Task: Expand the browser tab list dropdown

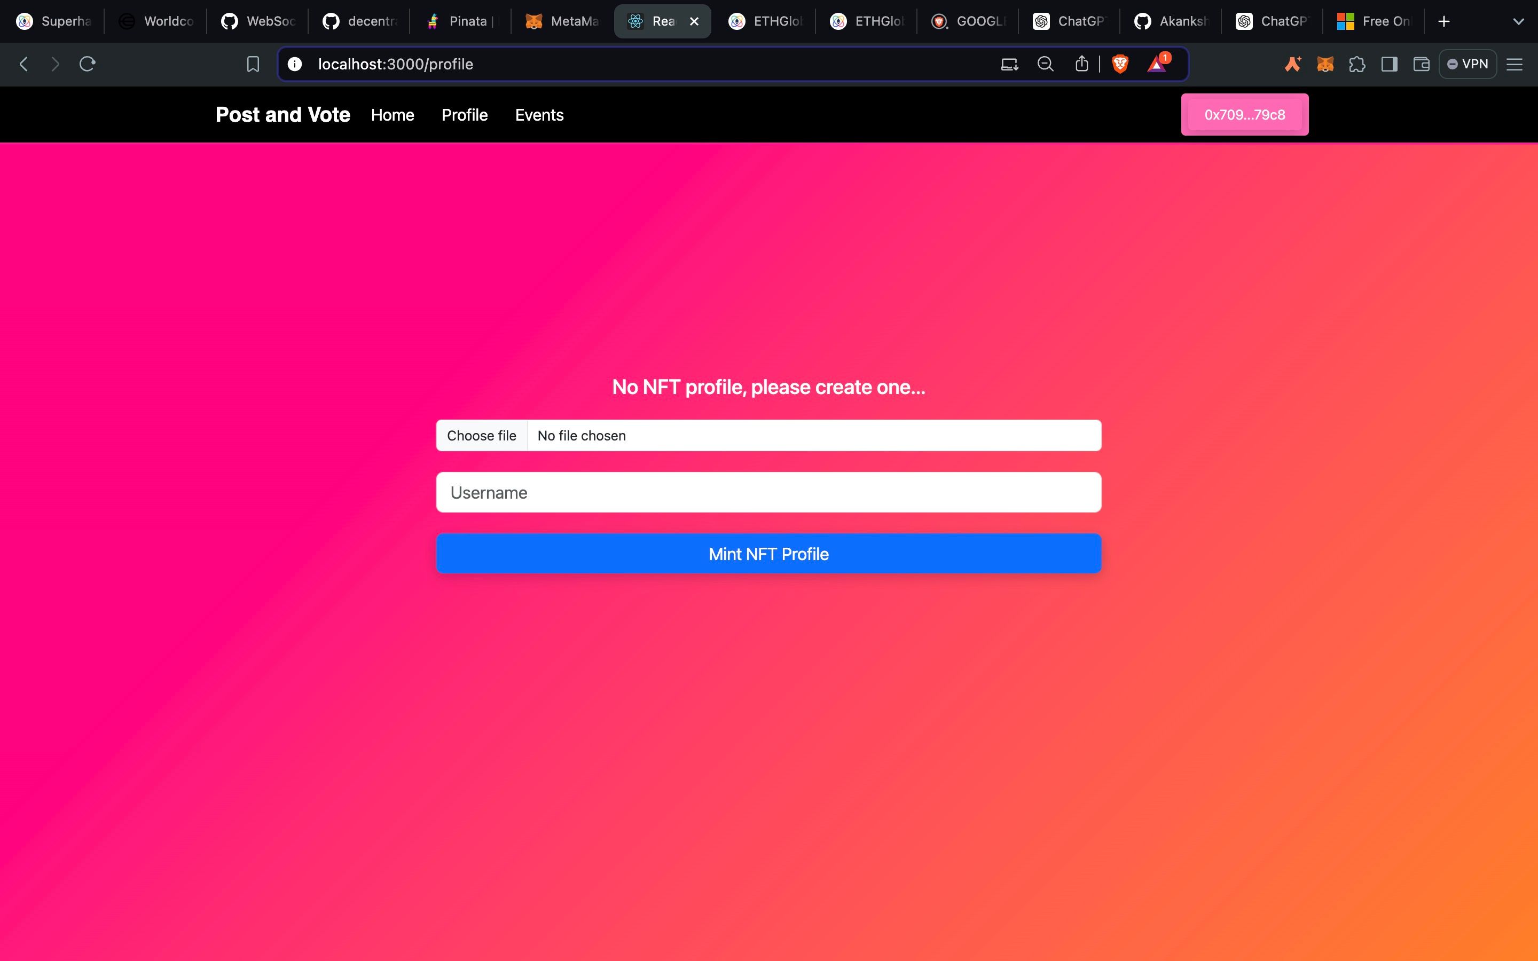Action: pos(1519,21)
